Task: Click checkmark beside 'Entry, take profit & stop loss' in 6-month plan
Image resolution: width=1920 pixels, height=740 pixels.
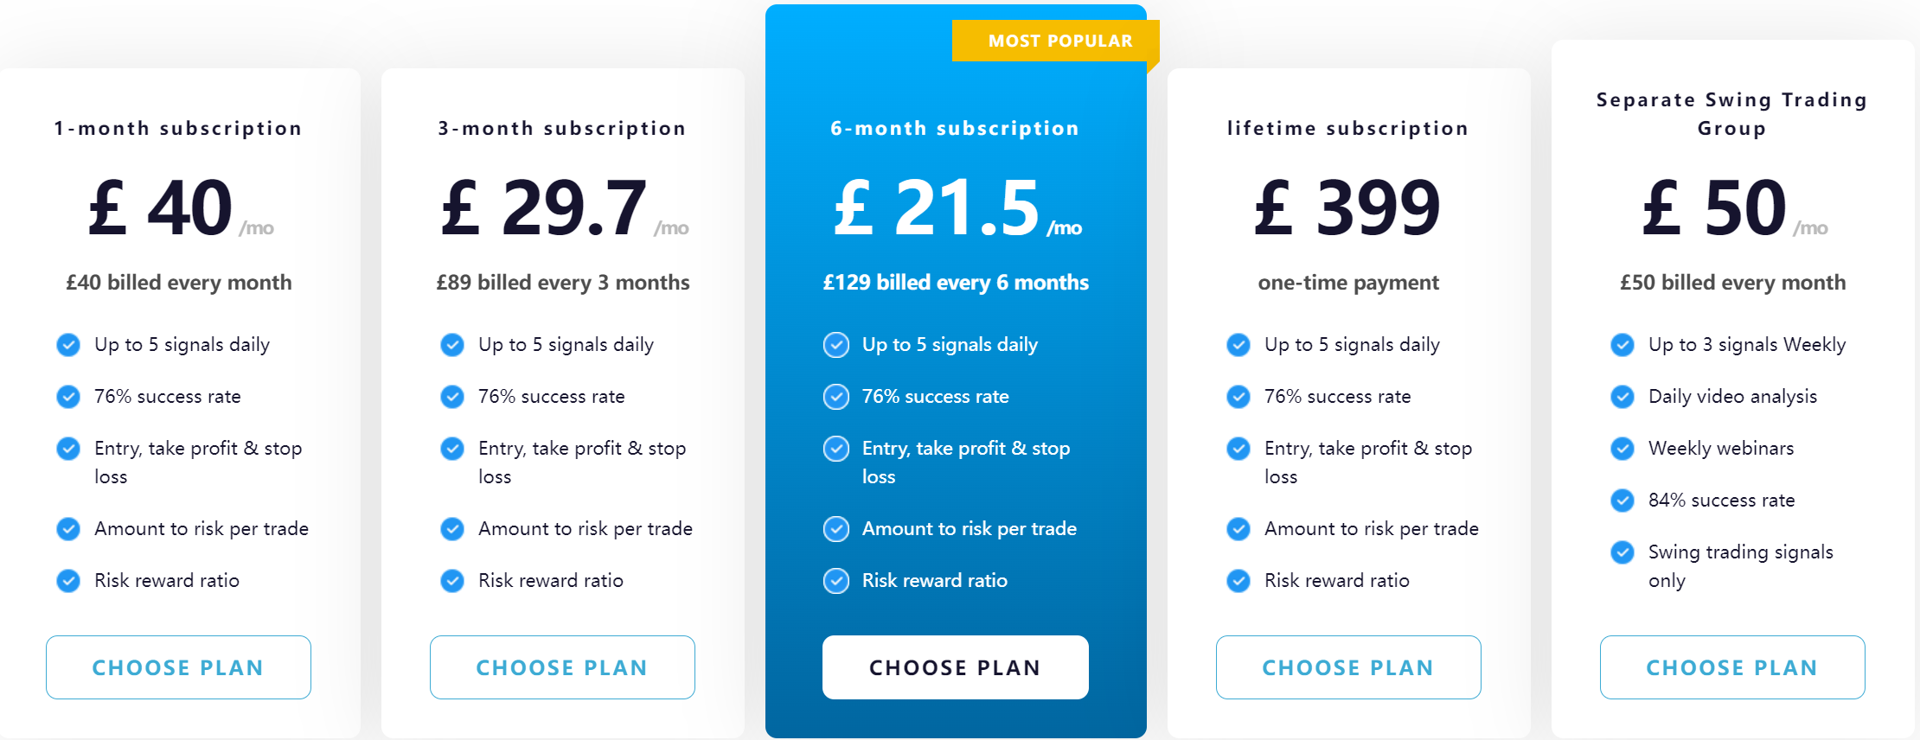Action: (x=836, y=449)
